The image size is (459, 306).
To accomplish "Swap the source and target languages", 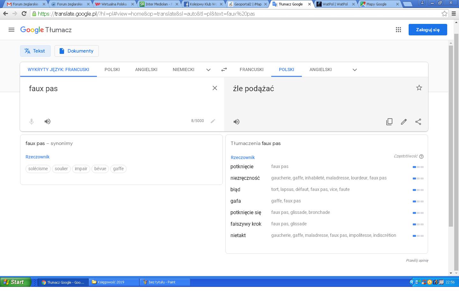I will pyautogui.click(x=224, y=69).
